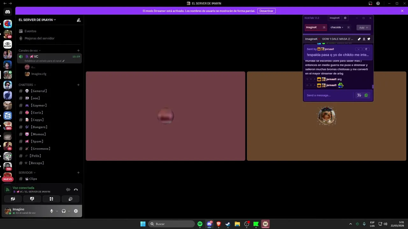Open Discord user settings gear
The image size is (408, 229).
(76, 211)
